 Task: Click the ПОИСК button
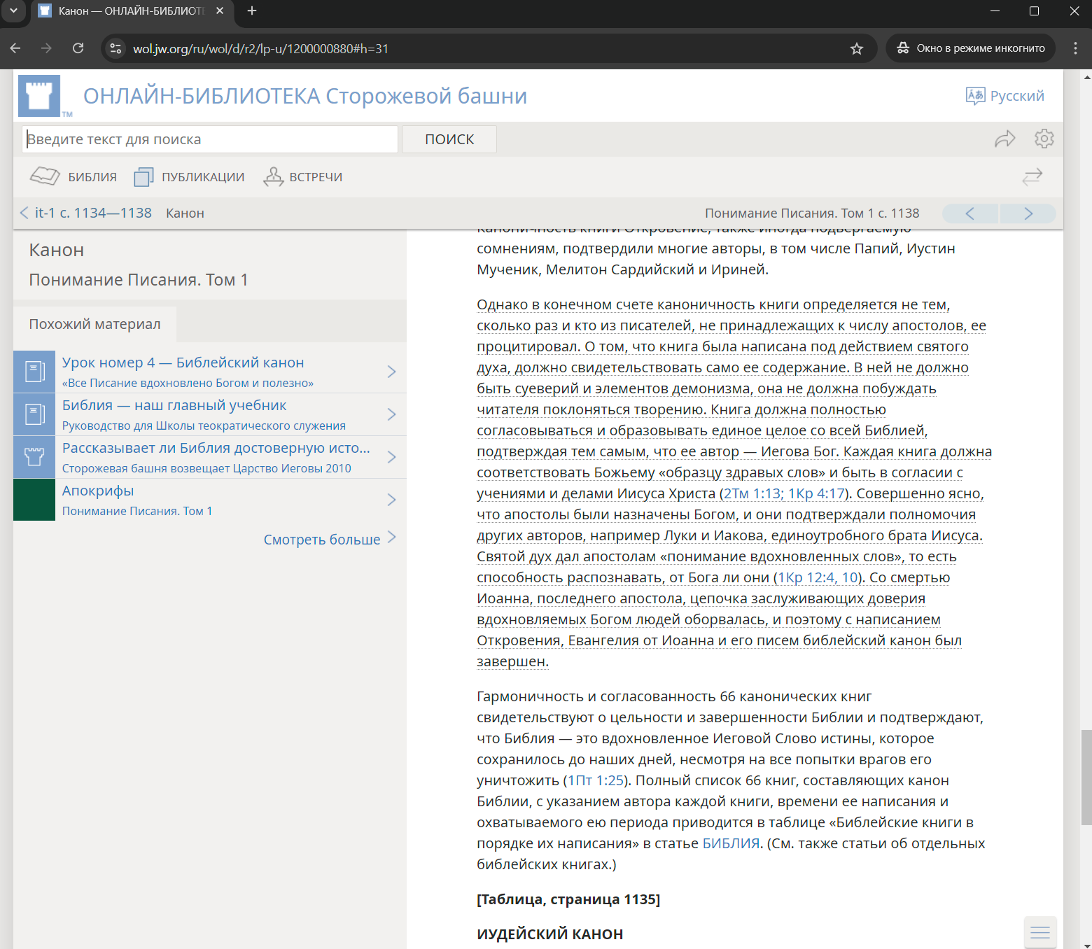coord(449,139)
